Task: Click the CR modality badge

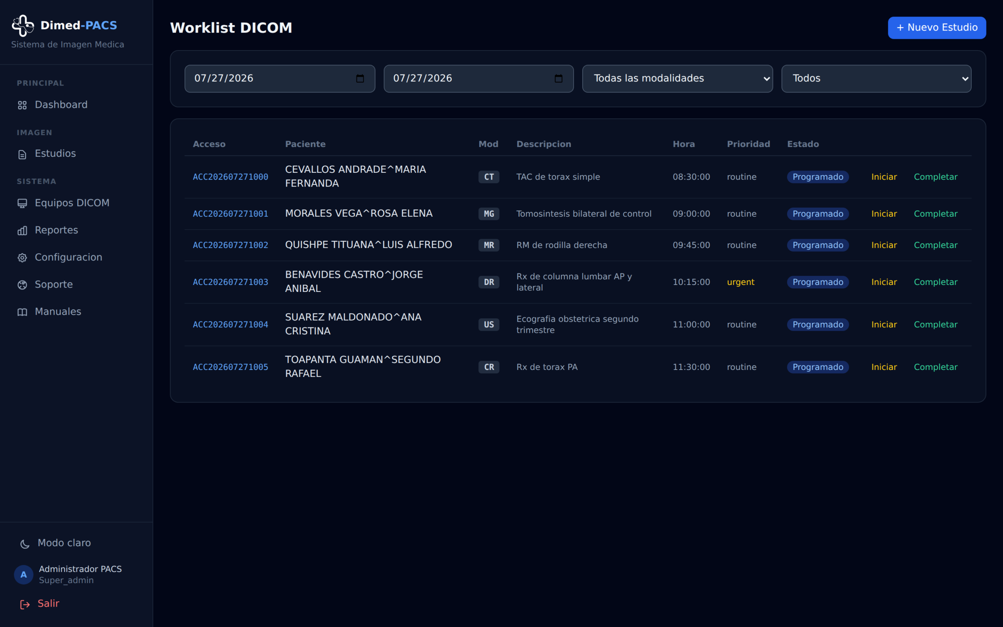Action: click(x=489, y=367)
